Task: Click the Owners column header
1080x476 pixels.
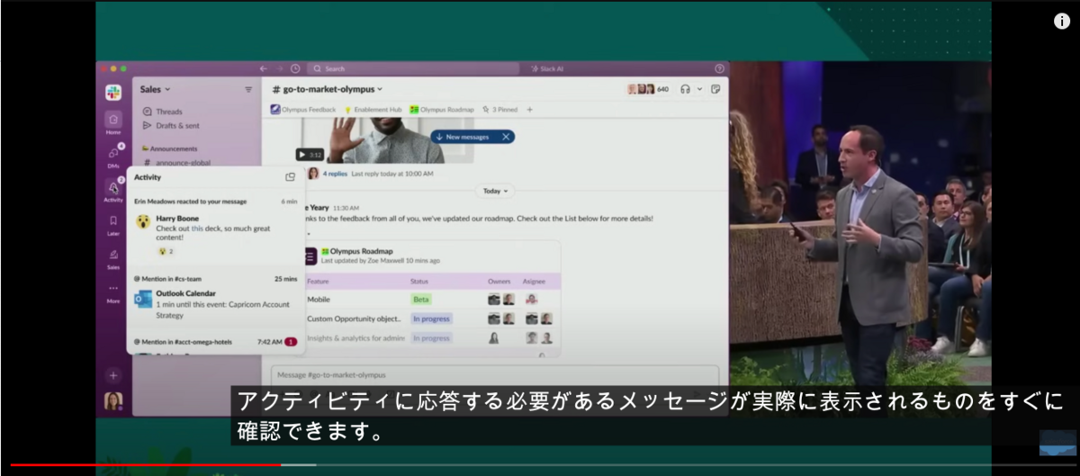Action: [x=499, y=282]
